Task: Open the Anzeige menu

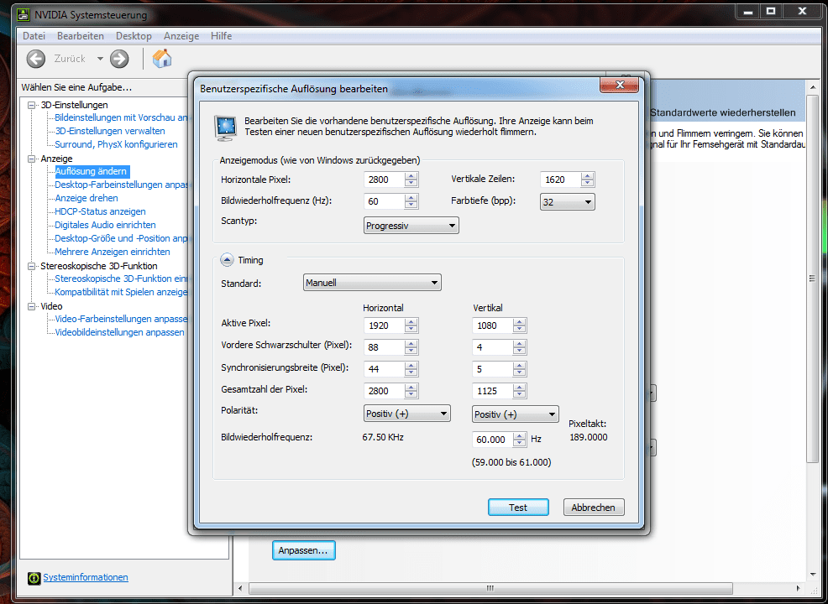Action: pyautogui.click(x=181, y=36)
